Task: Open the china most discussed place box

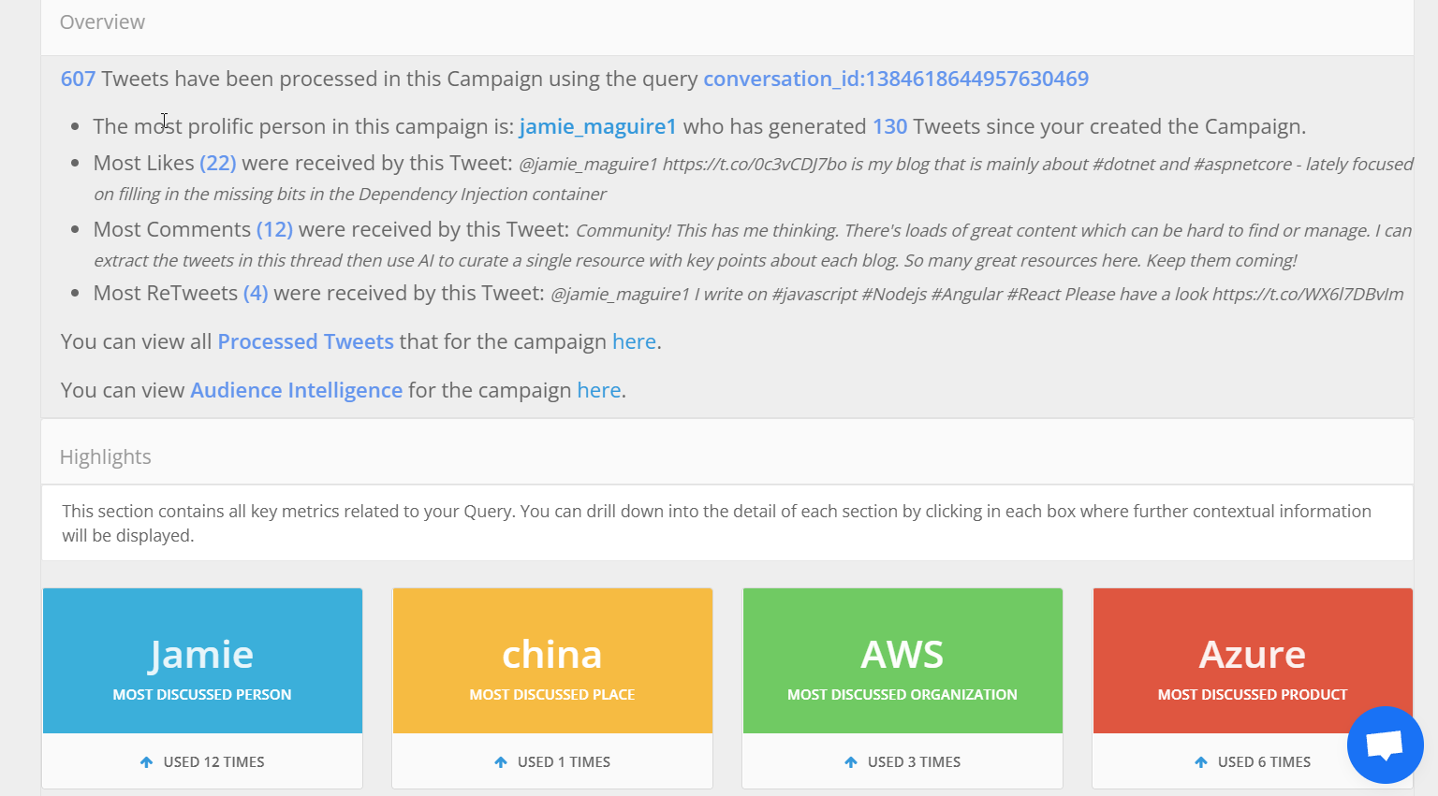Action: point(552,660)
